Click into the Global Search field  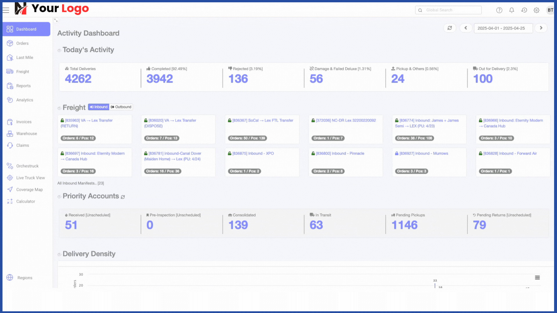tap(448, 10)
